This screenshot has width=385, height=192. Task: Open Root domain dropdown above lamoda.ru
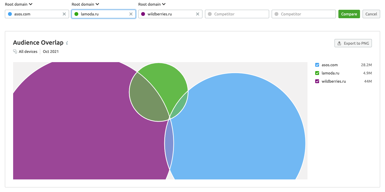point(85,4)
